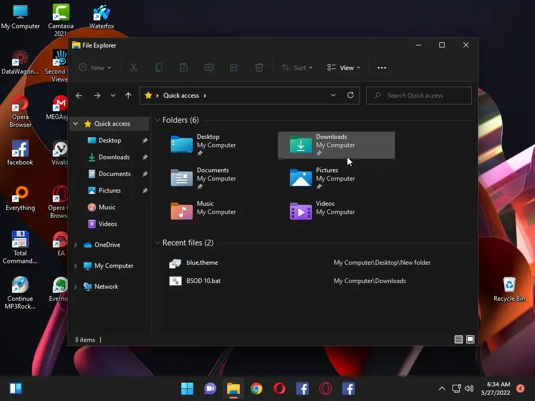Open Widgets button on taskbar
The width and height of the screenshot is (535, 401).
[x=16, y=388]
